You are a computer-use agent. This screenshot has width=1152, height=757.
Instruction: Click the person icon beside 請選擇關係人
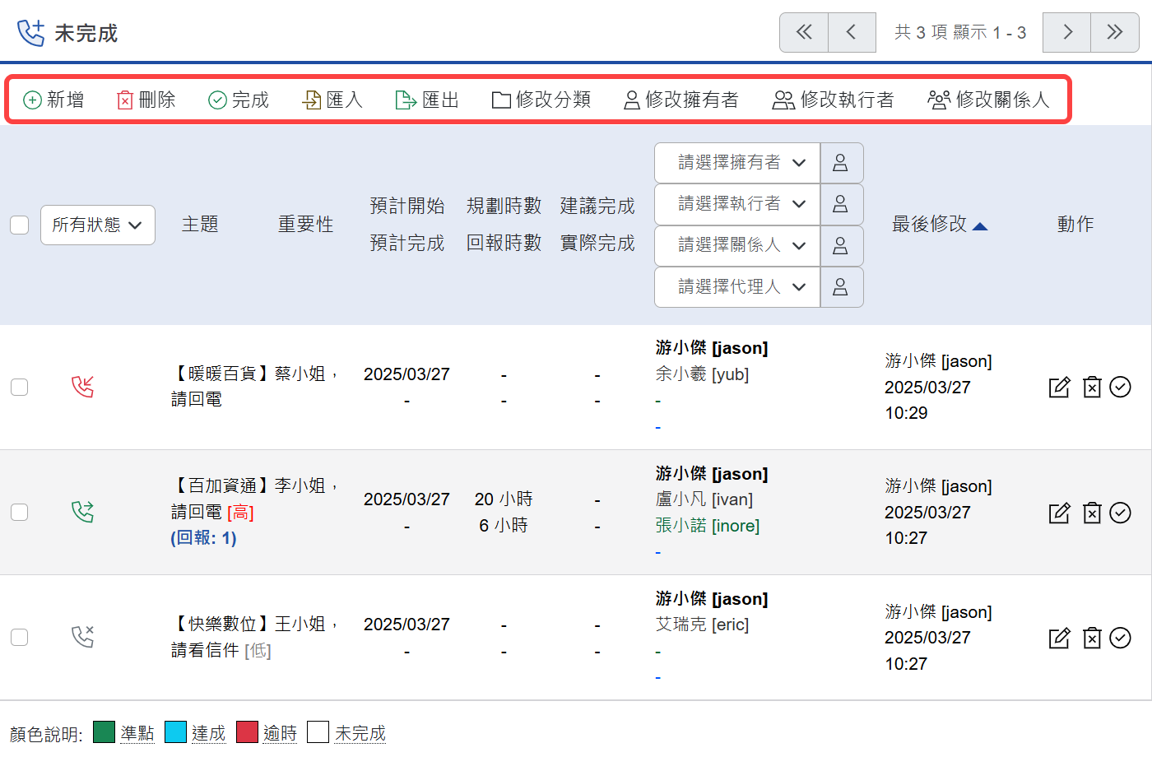coord(841,245)
